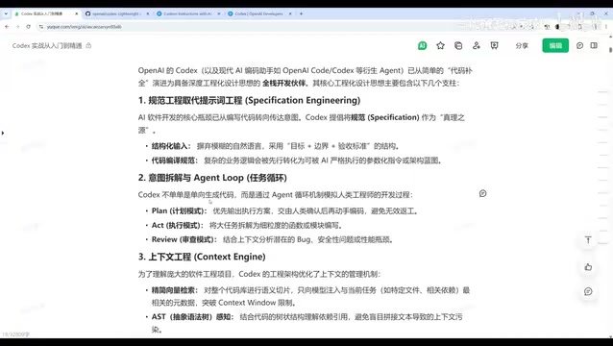Open the floating comment button at bottom right

coord(588,291)
